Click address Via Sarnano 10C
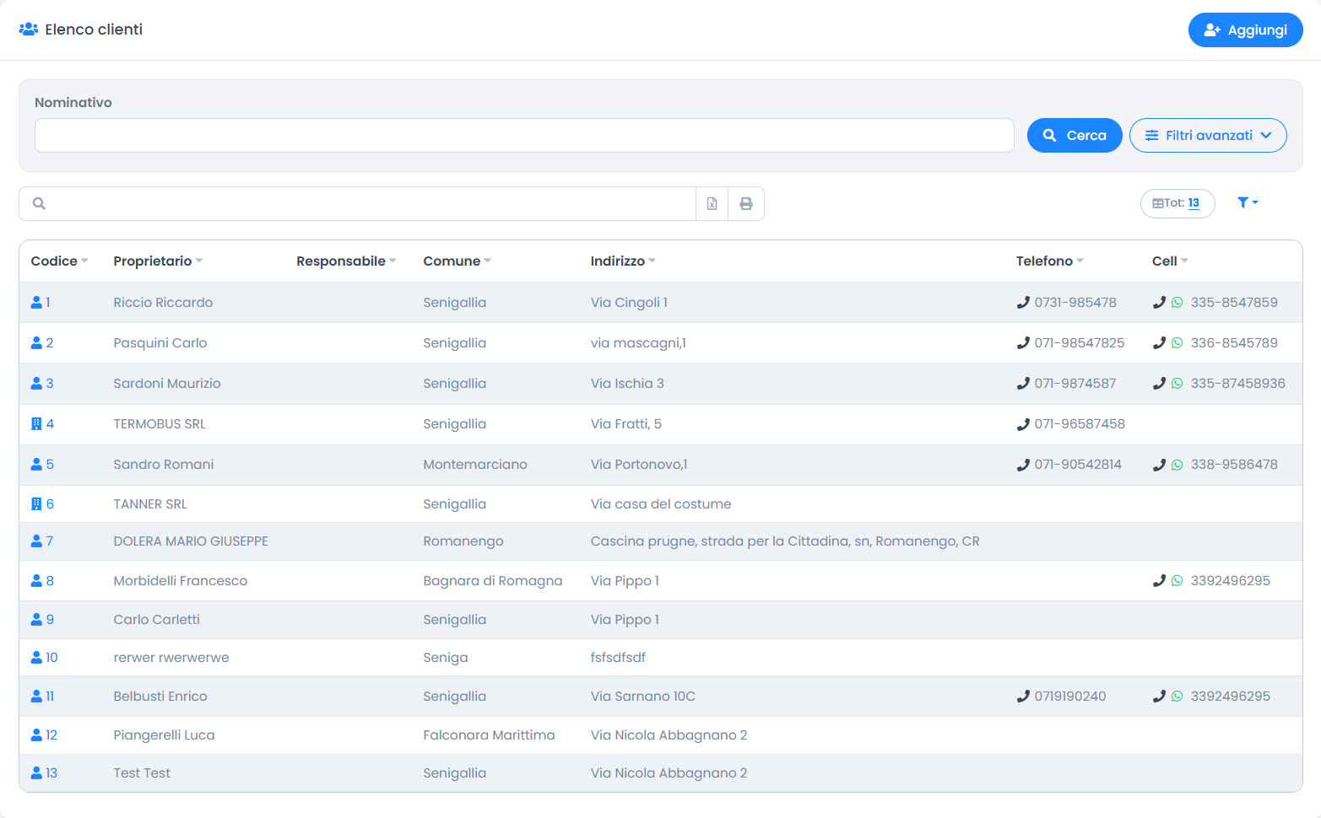 click(643, 697)
